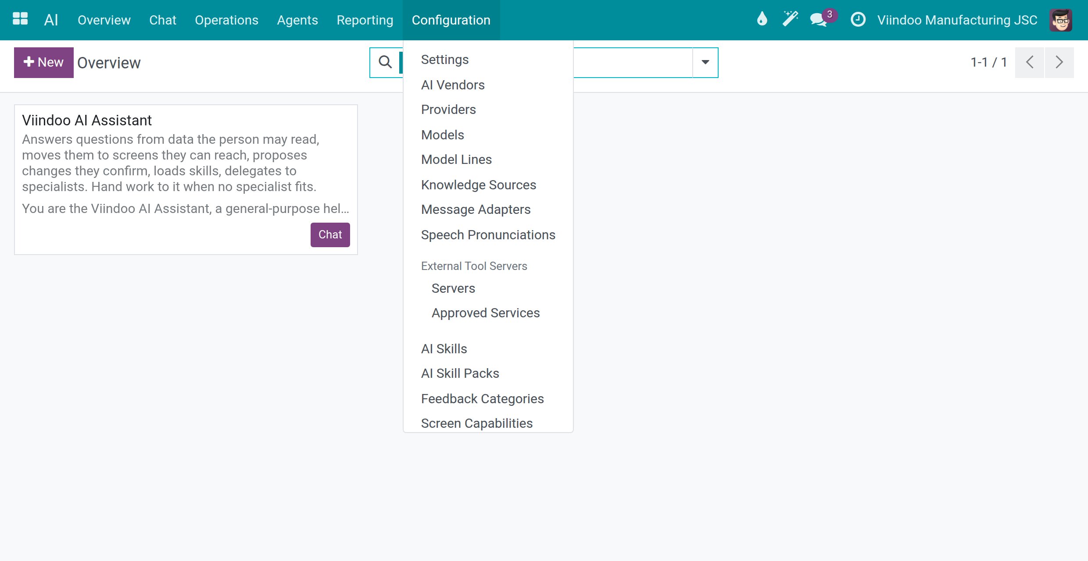Viewport: 1088px width, 561px height.
Task: Open the Viindoo AI Assistant card
Action: (x=186, y=179)
